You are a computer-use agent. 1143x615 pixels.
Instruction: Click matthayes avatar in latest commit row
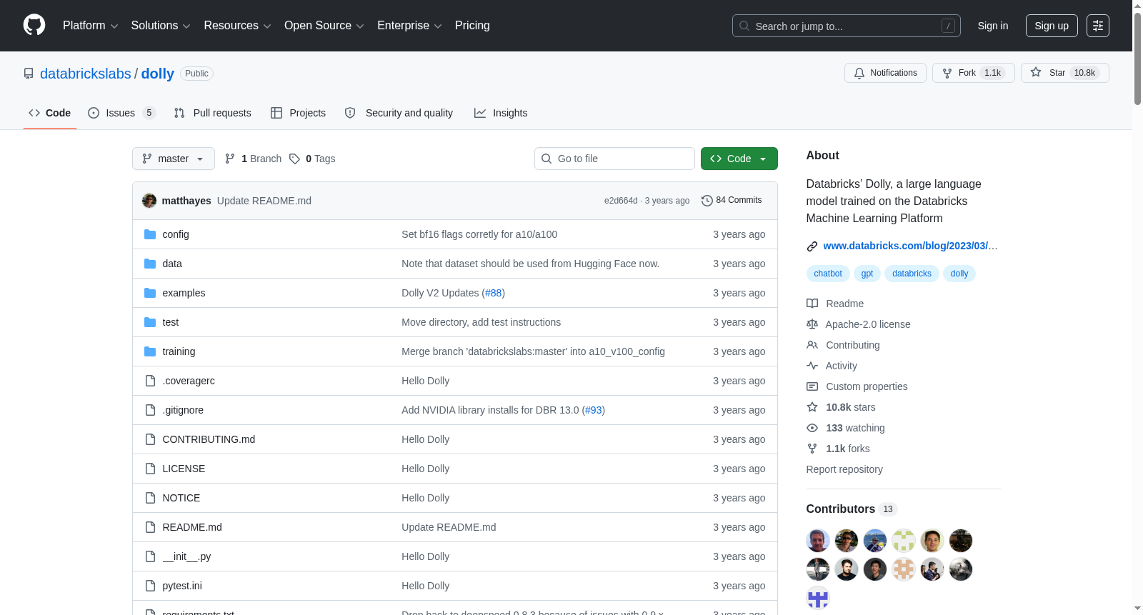(149, 201)
